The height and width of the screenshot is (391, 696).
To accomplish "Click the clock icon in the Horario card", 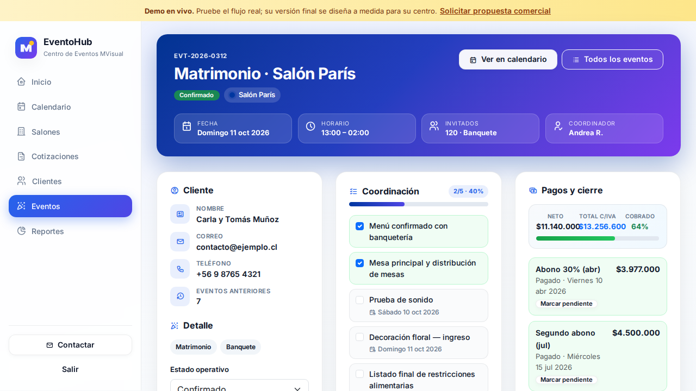I will (x=310, y=127).
